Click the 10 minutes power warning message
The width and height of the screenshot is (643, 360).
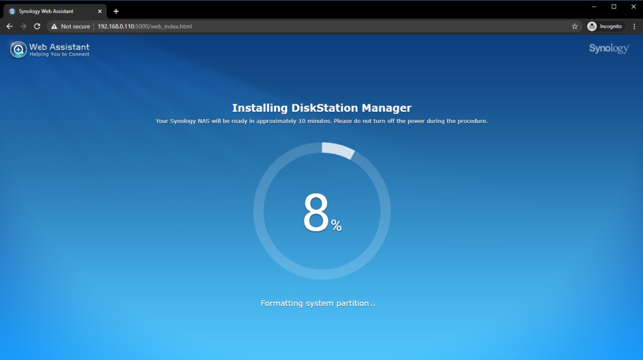pos(321,121)
